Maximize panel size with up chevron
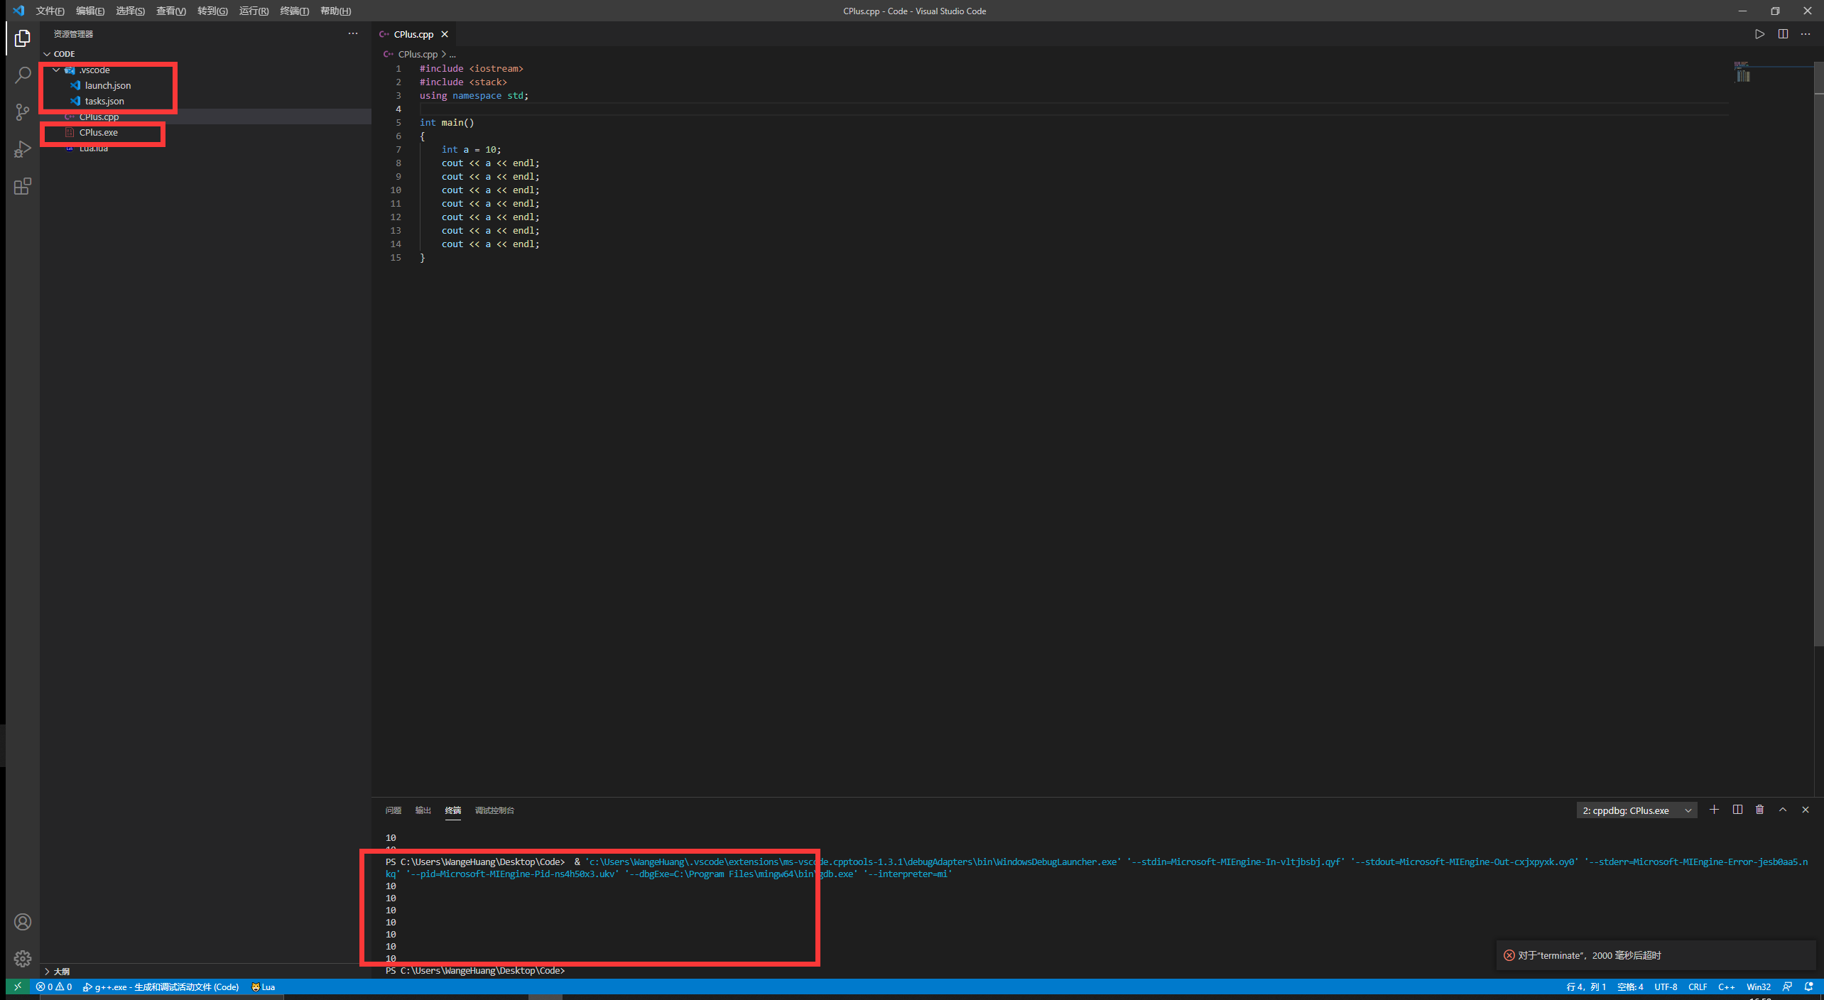Image resolution: width=1824 pixels, height=1000 pixels. pyautogui.click(x=1783, y=810)
